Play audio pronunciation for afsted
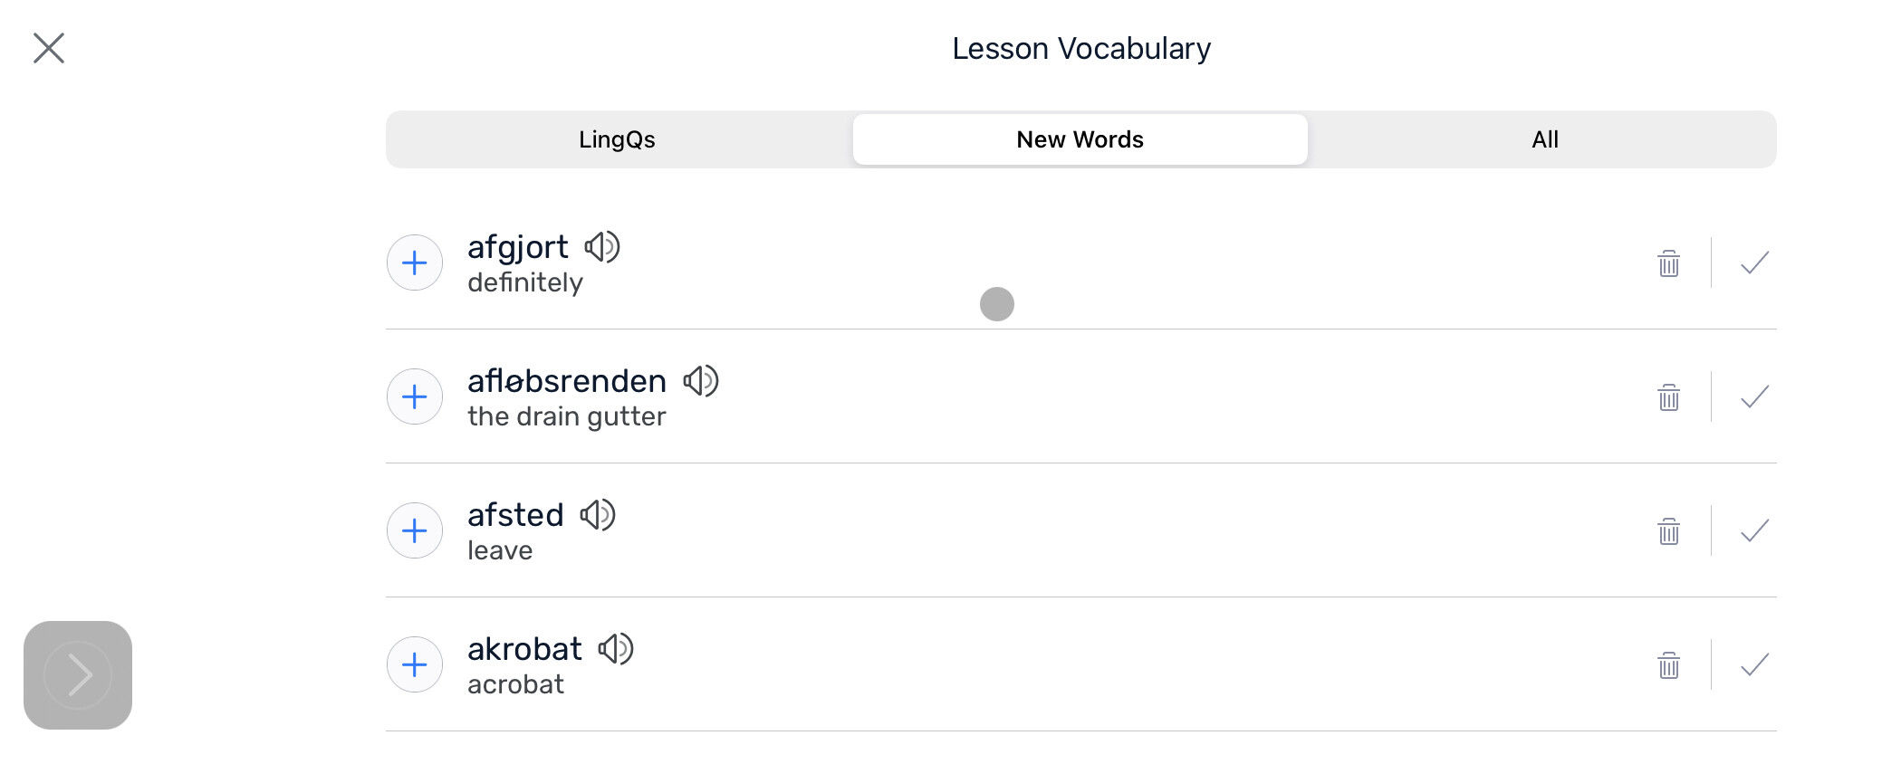The height and width of the screenshot is (764, 1882). [598, 515]
